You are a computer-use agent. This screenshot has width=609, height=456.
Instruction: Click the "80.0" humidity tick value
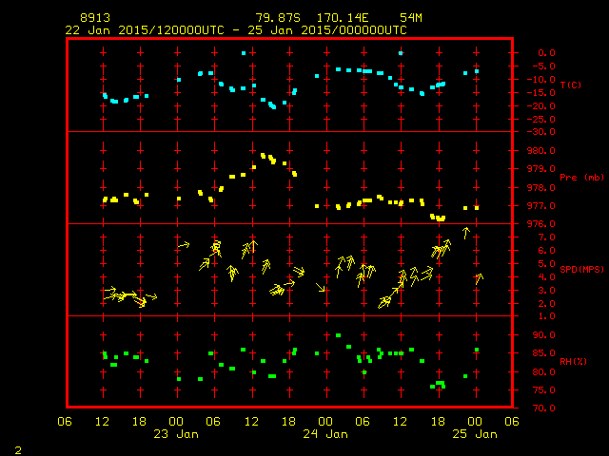[x=543, y=371]
